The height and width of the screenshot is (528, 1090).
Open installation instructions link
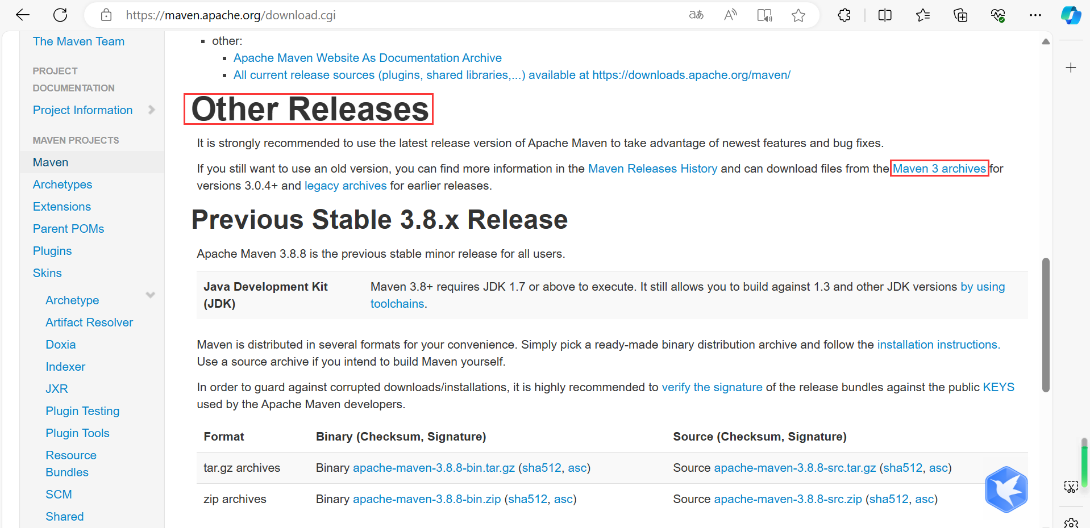938,345
